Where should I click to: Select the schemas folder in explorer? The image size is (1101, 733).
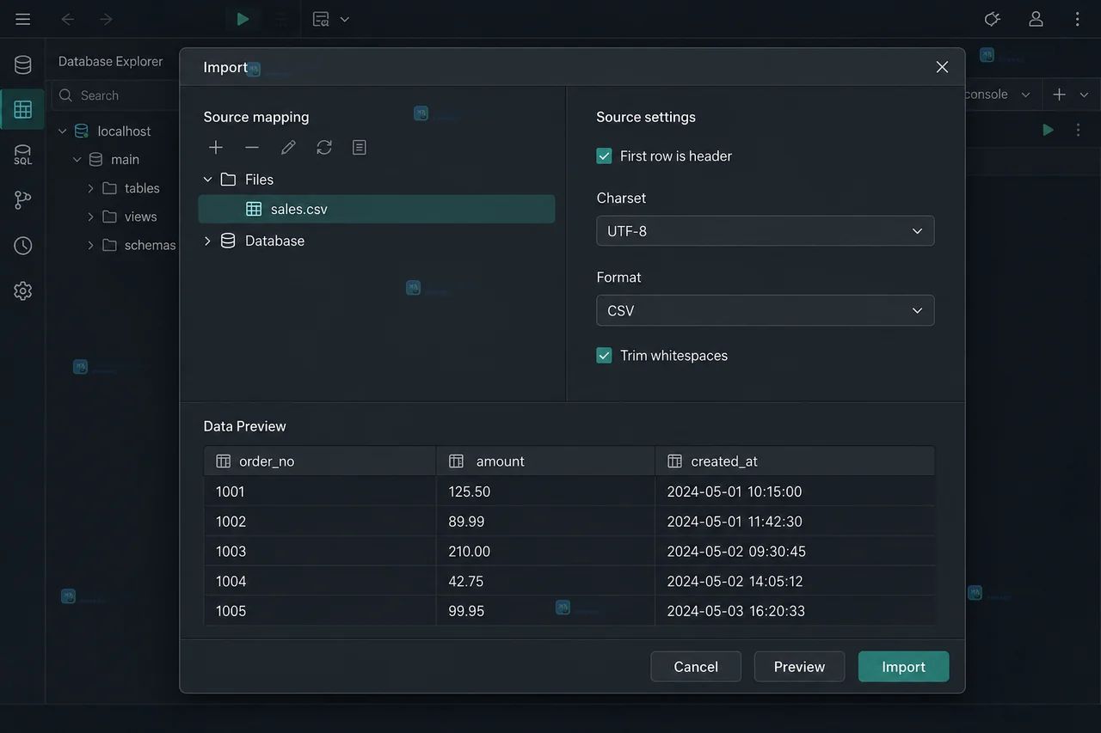click(150, 245)
